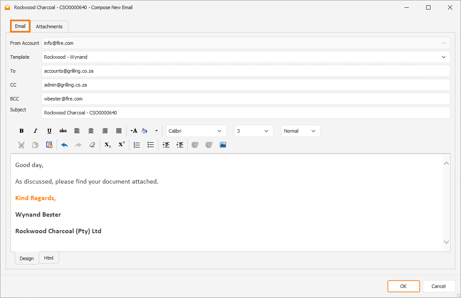The width and height of the screenshot is (461, 298).
Task: Insert a hyperlink
Action: tap(195, 145)
